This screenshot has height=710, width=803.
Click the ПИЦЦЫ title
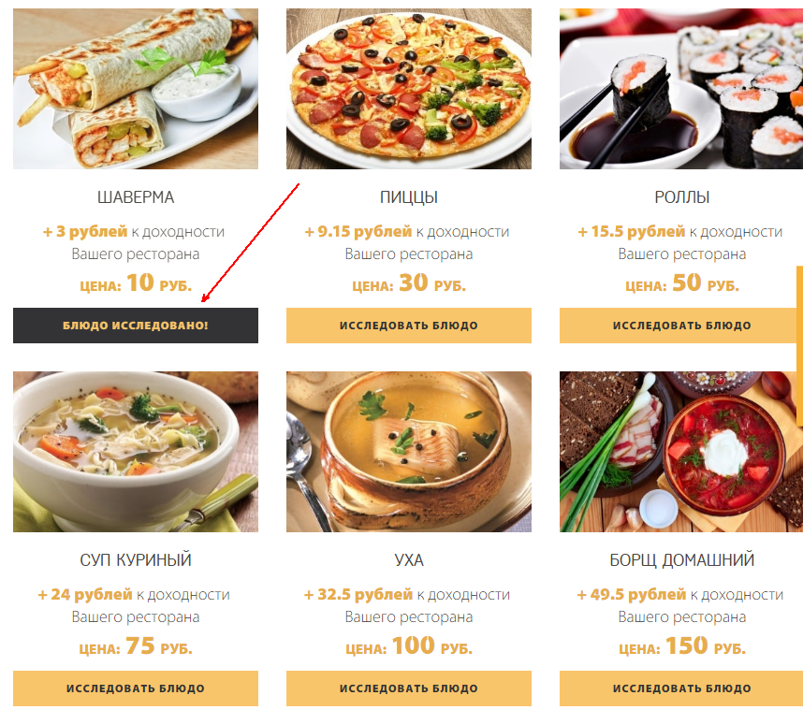pos(409,197)
